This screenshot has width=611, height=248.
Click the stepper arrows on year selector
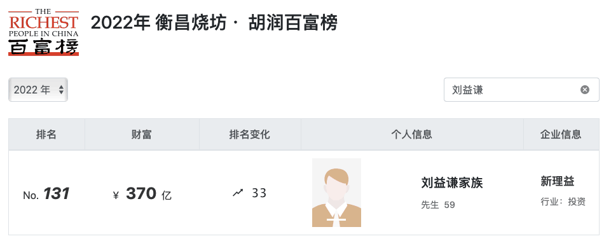pos(61,90)
